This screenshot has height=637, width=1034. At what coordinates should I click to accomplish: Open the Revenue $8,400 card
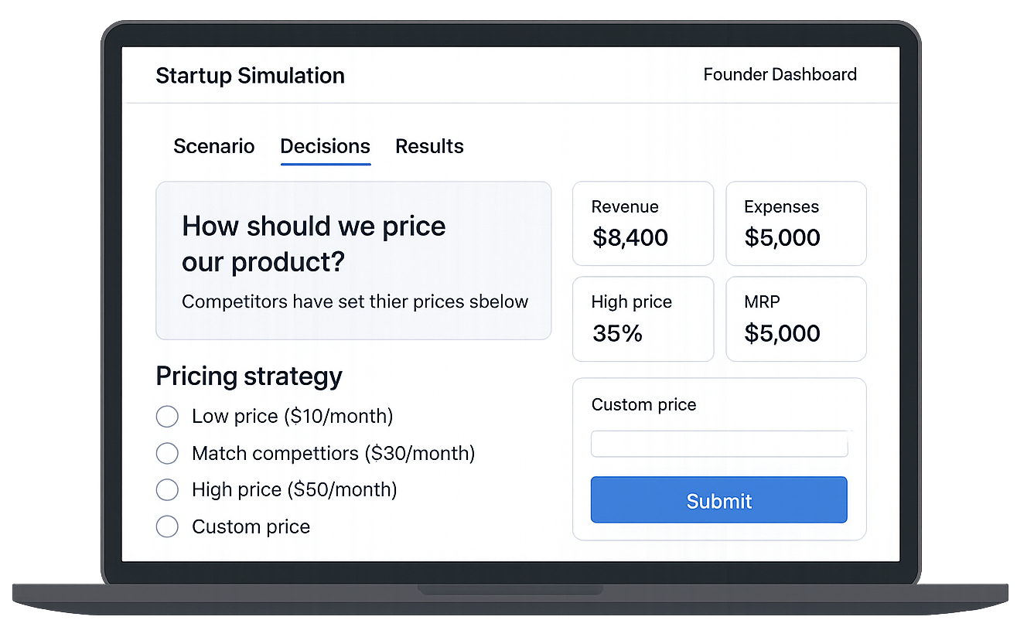tap(643, 223)
